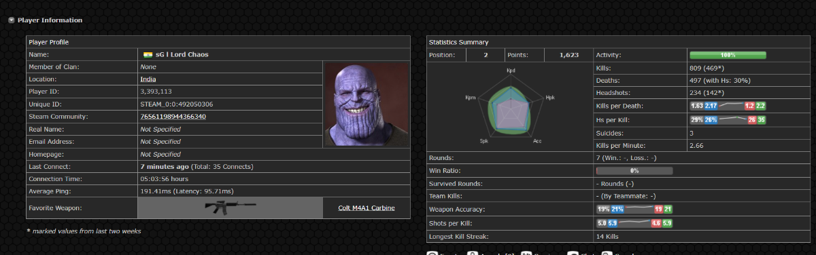This screenshot has width=816, height=255.
Task: Click the green Activity 100% bar
Action: (728, 55)
